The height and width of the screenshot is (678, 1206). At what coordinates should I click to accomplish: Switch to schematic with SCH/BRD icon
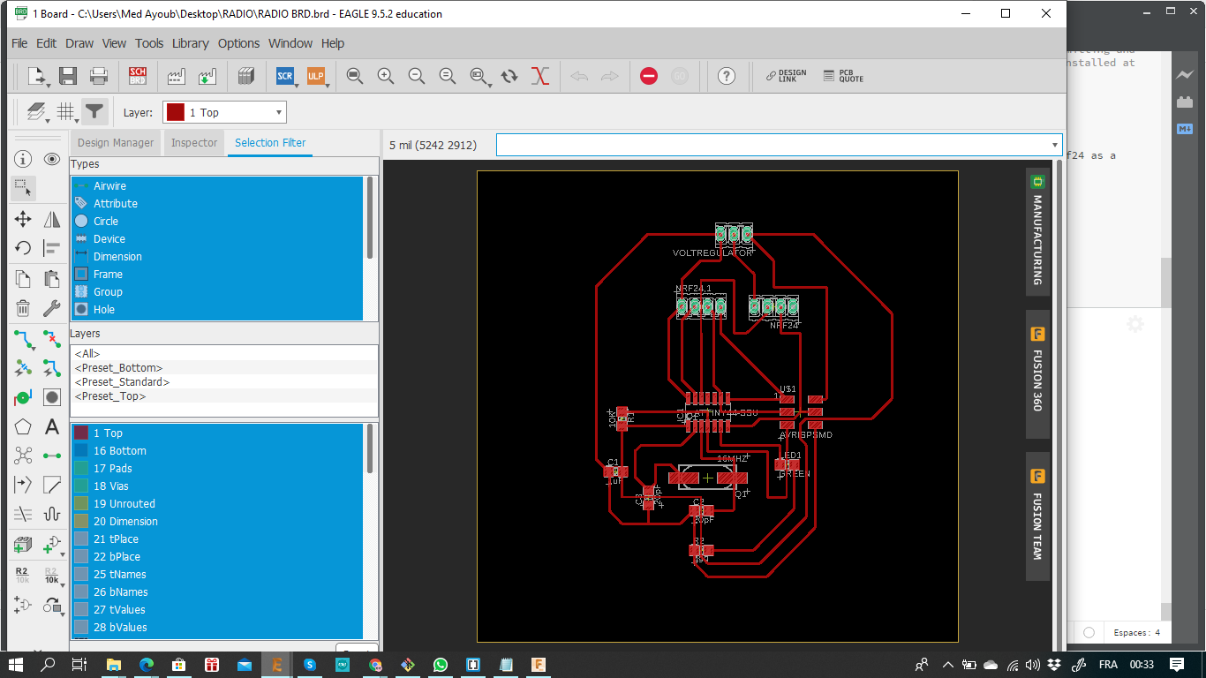coord(138,76)
